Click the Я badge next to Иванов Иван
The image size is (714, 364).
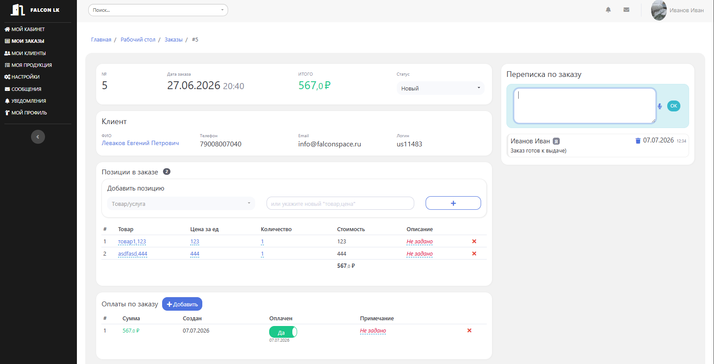click(556, 141)
